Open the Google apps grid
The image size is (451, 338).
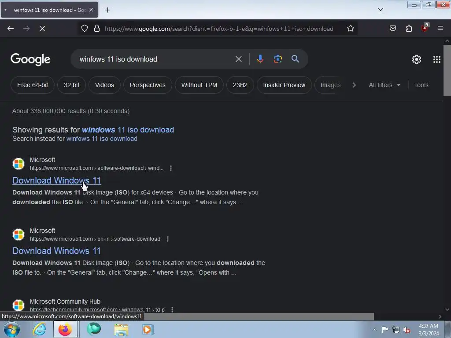click(x=436, y=59)
